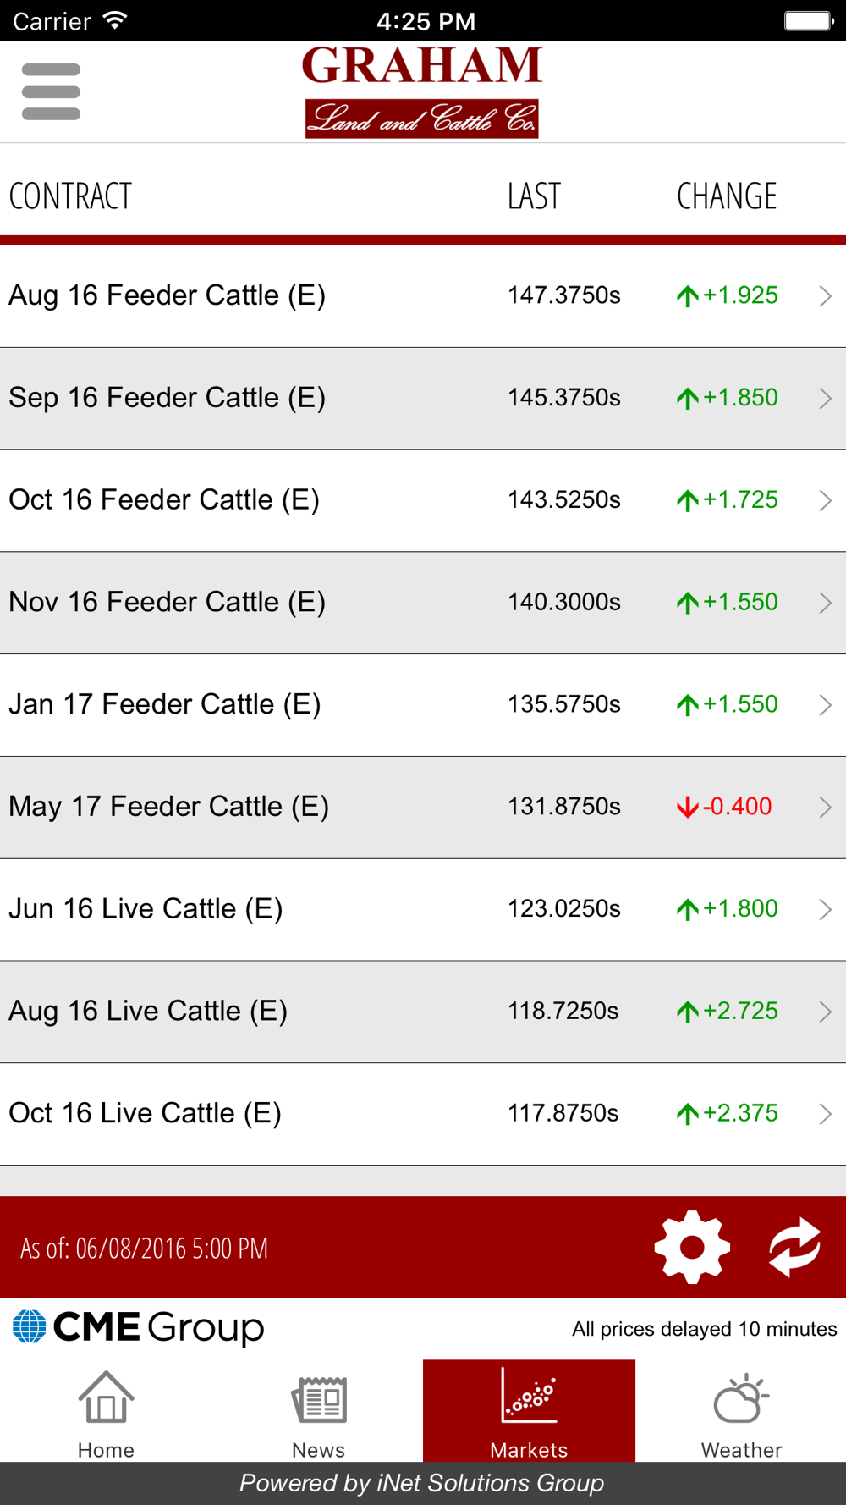Select Aug 16 Live Cattle row

[x=423, y=1012]
